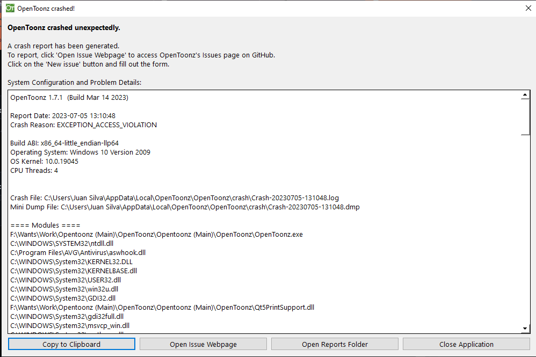Click the scrollbar down arrow

tap(526, 329)
